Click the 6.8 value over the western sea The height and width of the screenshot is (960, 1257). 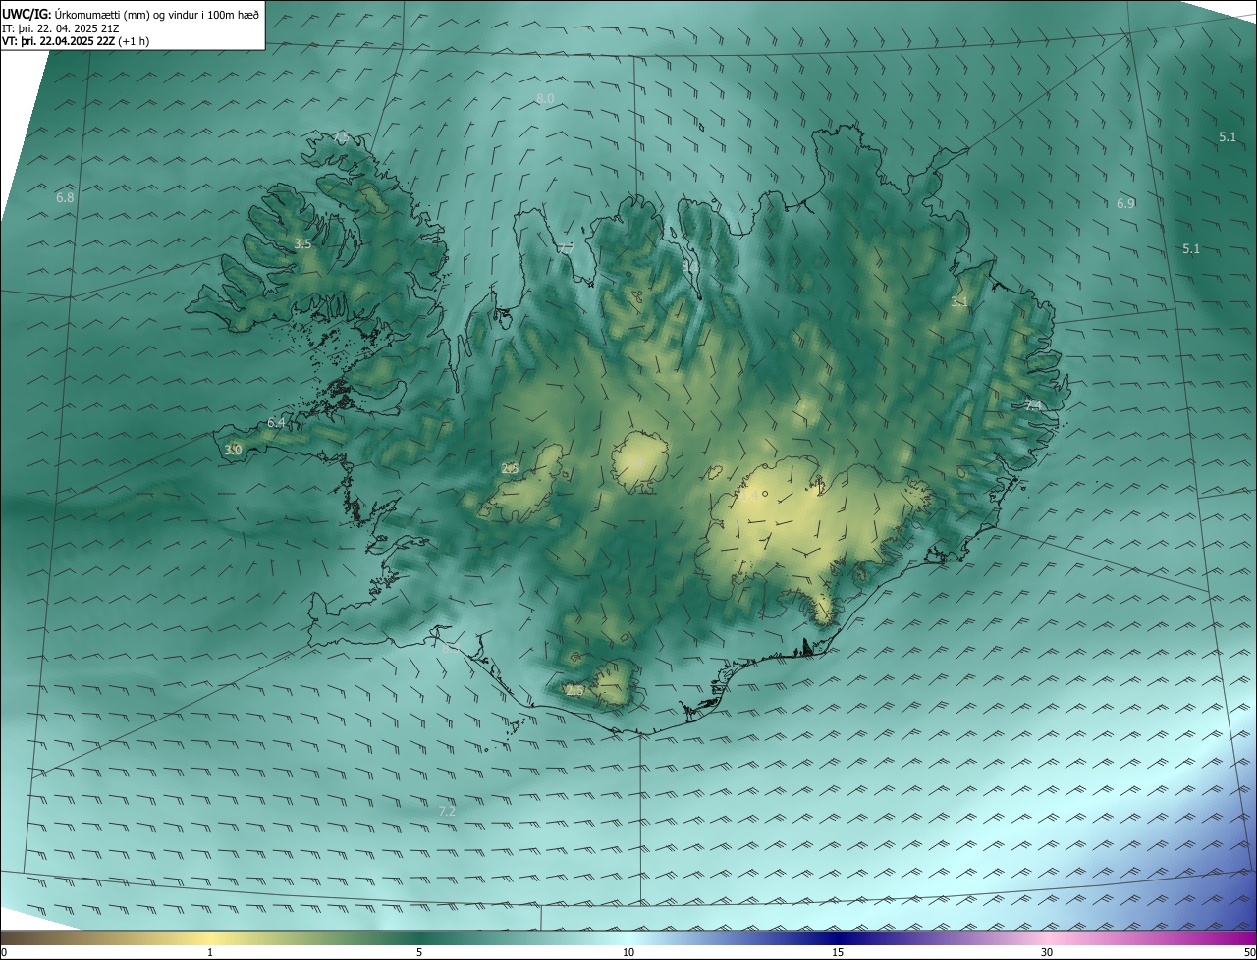65,197
